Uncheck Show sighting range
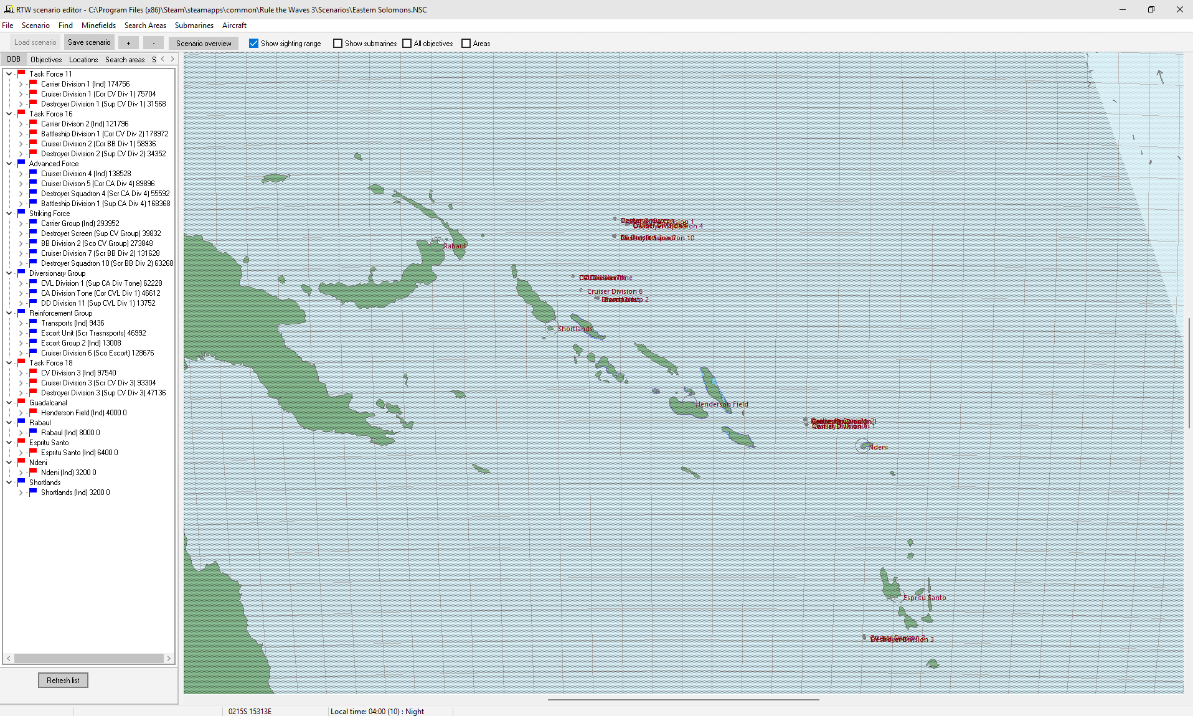This screenshot has height=716, width=1193. [x=253, y=43]
